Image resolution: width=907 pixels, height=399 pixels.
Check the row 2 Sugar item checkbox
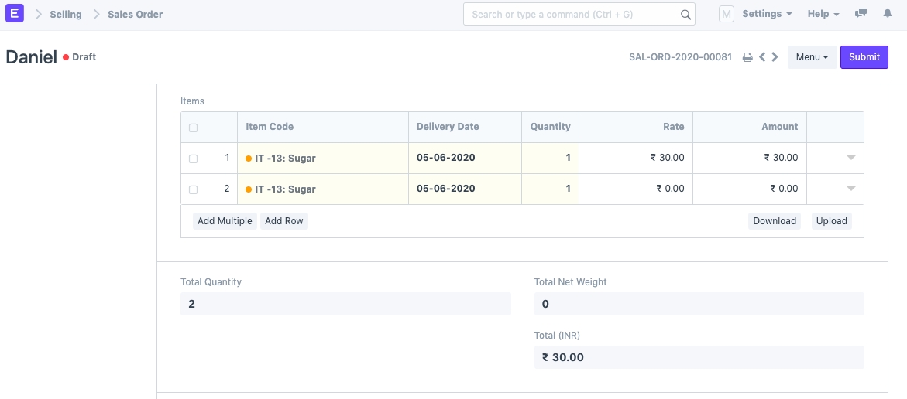click(194, 189)
